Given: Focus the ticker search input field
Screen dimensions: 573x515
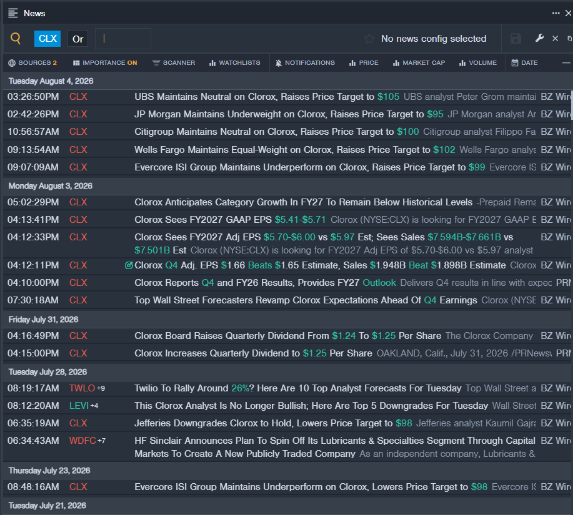Looking at the screenshot, I should [x=123, y=39].
